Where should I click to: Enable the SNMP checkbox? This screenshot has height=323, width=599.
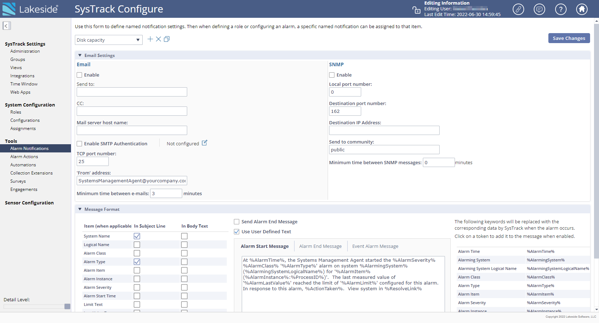(332, 75)
